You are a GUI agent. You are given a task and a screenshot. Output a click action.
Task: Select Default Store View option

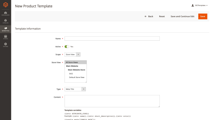(x=77, y=77)
